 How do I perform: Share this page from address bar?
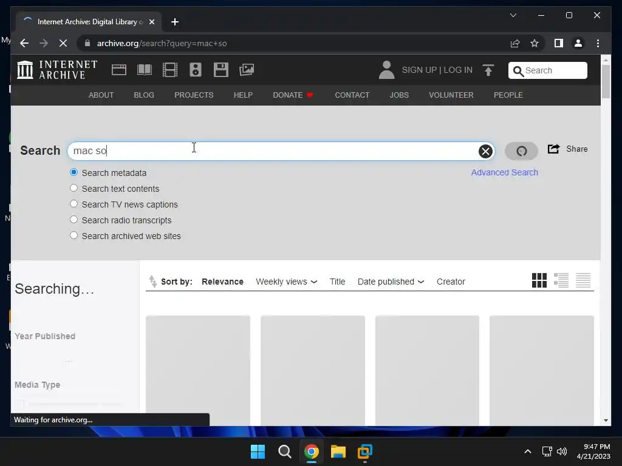pos(515,43)
